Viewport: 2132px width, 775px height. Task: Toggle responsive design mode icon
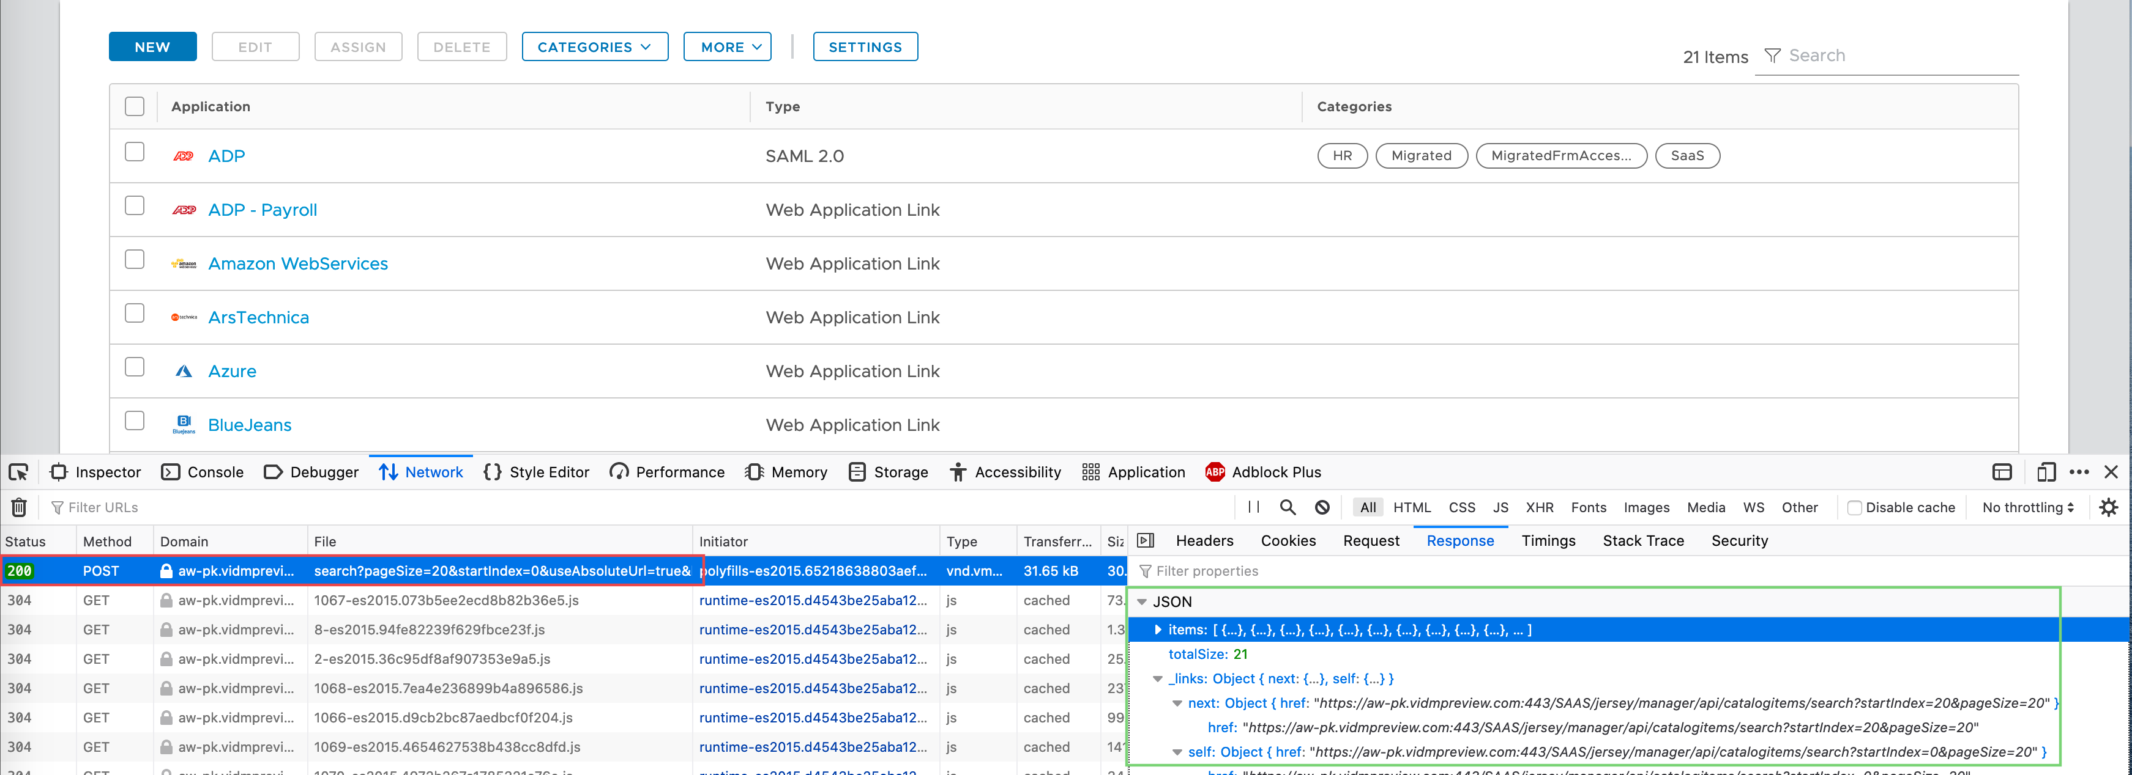(x=2045, y=472)
